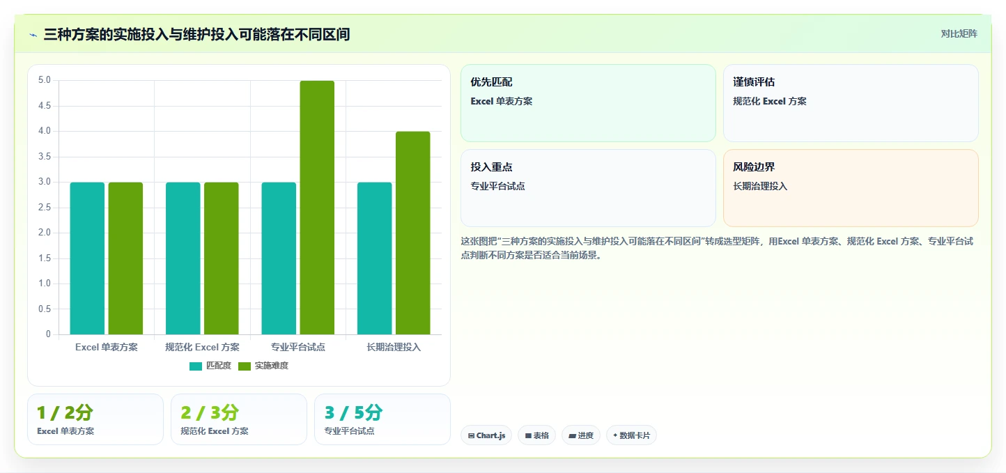Click 规范化 Excel 方案 text in 谨慎评估 card
1006x473 pixels.
770,101
